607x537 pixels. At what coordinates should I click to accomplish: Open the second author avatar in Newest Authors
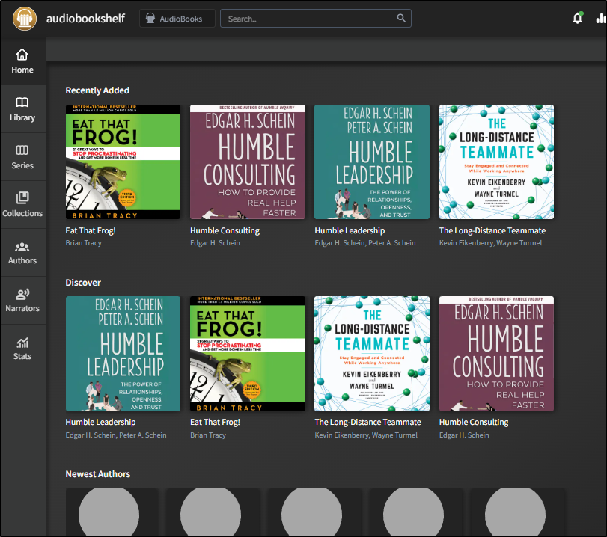(x=210, y=512)
